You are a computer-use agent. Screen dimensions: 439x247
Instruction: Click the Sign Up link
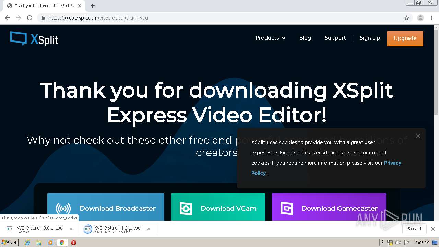(370, 38)
